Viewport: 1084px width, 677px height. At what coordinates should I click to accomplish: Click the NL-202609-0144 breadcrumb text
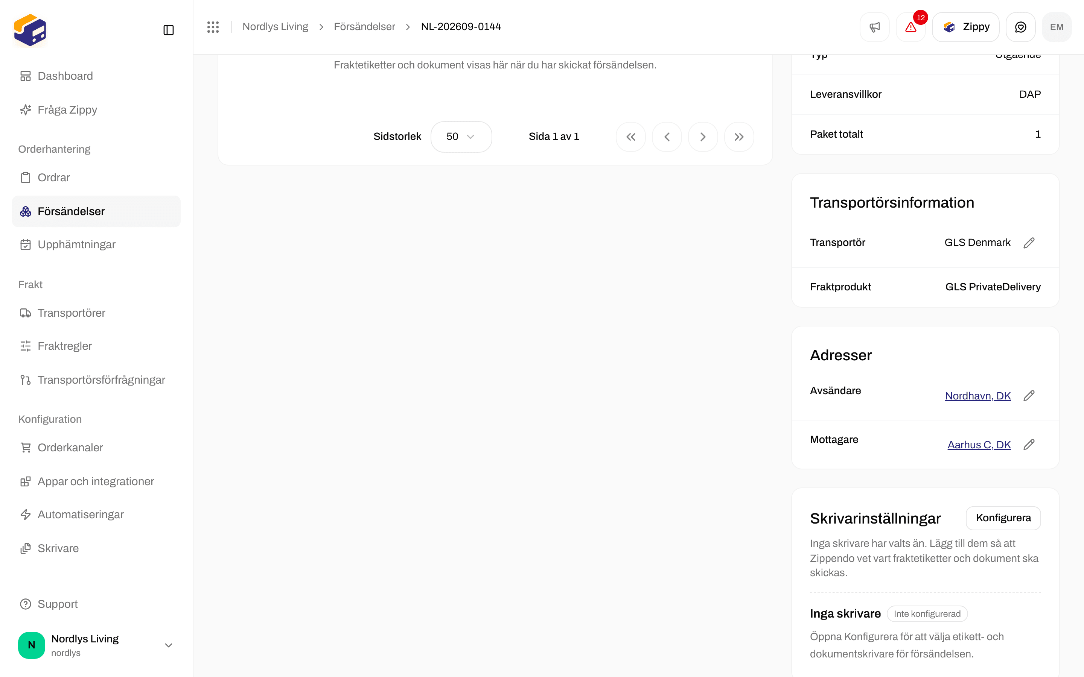coord(461,27)
